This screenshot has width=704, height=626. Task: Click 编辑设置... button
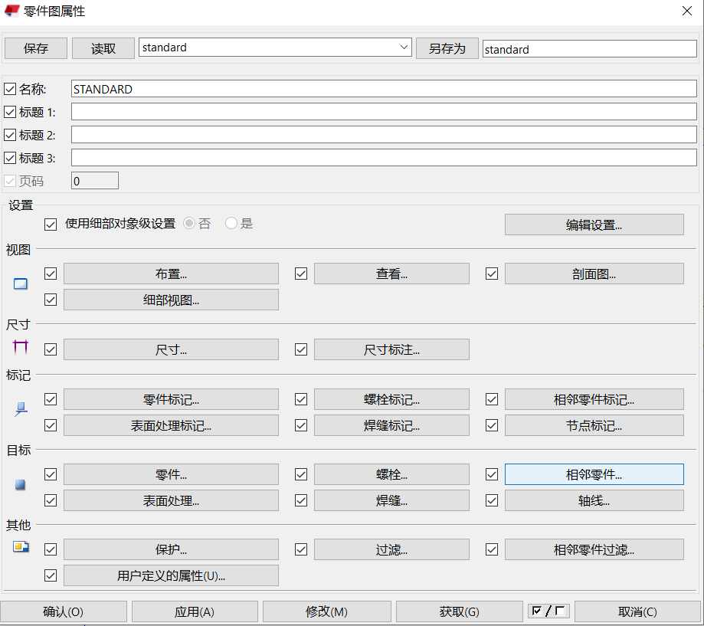coord(594,225)
